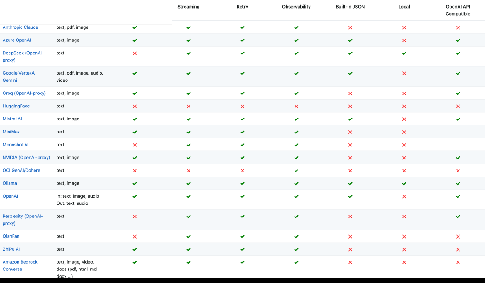The width and height of the screenshot is (485, 283).
Task: Click the Built-in JSON column header
Action: (x=350, y=7)
